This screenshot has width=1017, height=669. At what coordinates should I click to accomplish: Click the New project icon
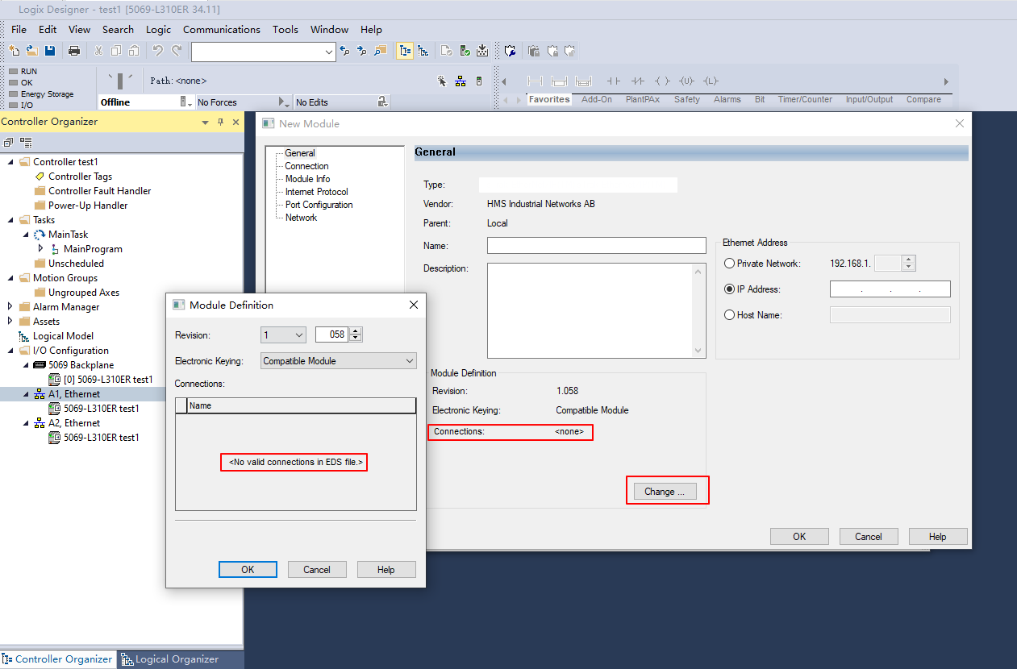click(x=15, y=51)
